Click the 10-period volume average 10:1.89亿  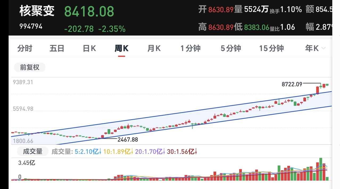tap(118, 152)
